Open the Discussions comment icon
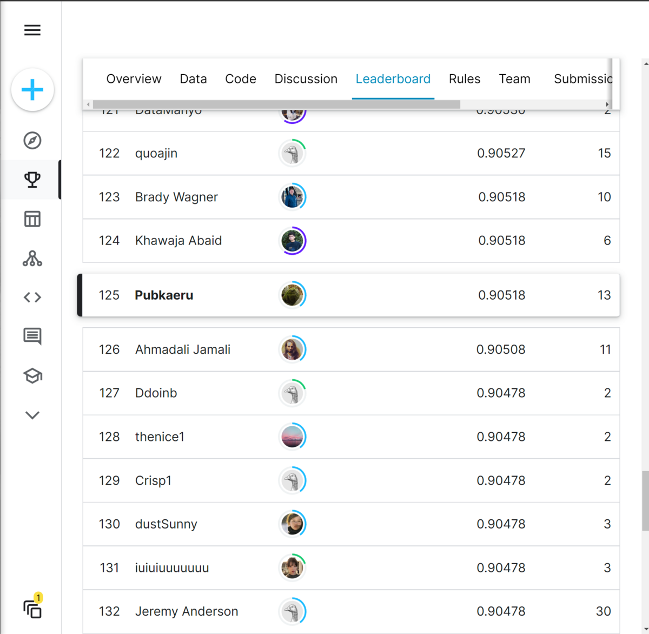This screenshot has height=634, width=649. (x=32, y=336)
